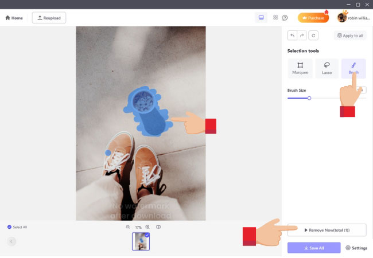Select the Marquee selection tool
The width and height of the screenshot is (373, 258).
(300, 68)
